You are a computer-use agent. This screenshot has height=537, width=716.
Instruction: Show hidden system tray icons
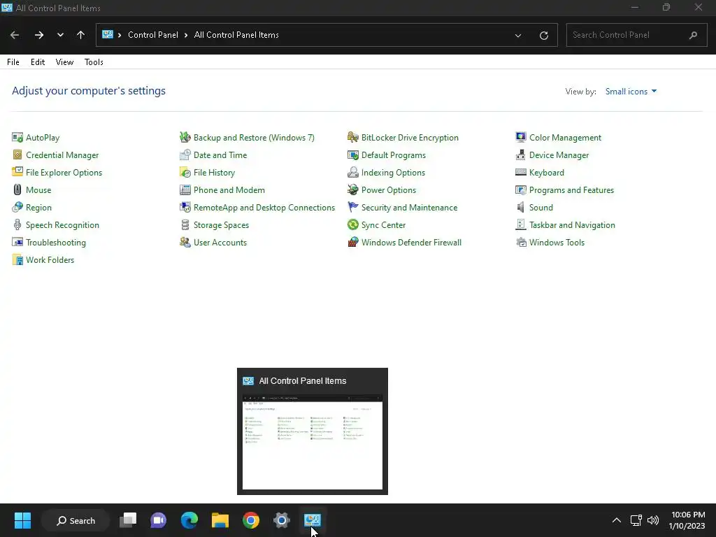(x=617, y=520)
